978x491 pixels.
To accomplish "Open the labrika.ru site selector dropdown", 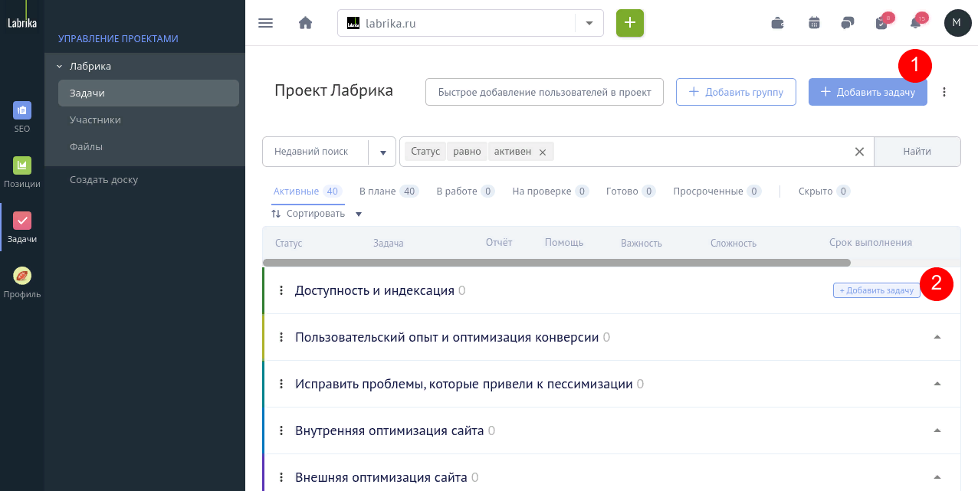I will [x=589, y=23].
